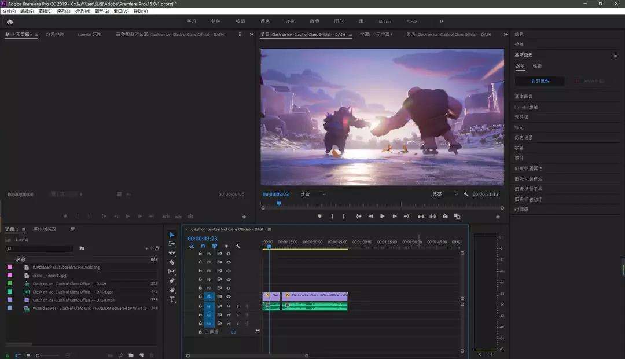Select the Razor tool in the tools panel
Screen dimensions: 625x359
[172, 262]
